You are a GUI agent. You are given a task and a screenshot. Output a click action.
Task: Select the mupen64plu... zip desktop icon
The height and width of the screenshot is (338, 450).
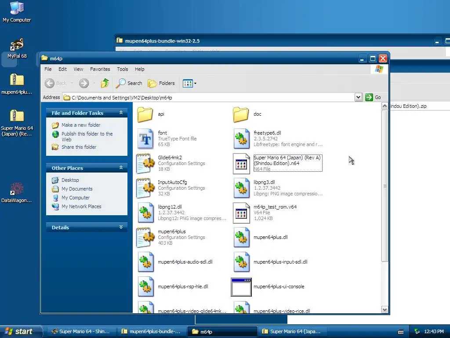point(17,84)
